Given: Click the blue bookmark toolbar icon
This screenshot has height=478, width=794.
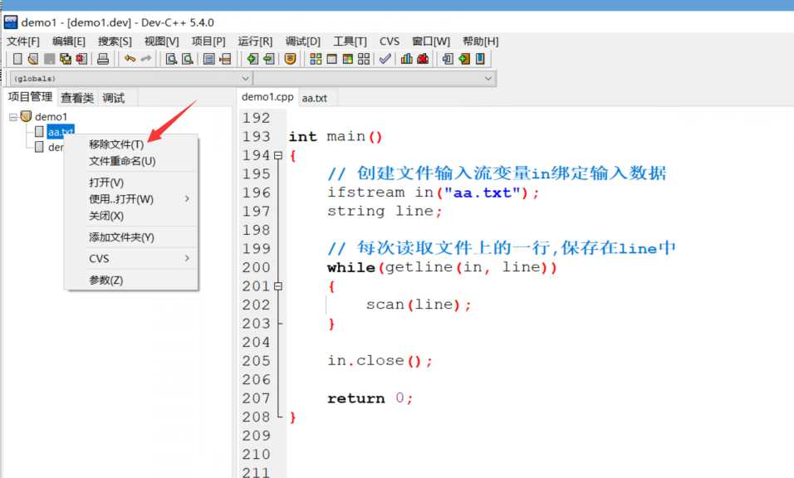Looking at the screenshot, I should [x=480, y=59].
